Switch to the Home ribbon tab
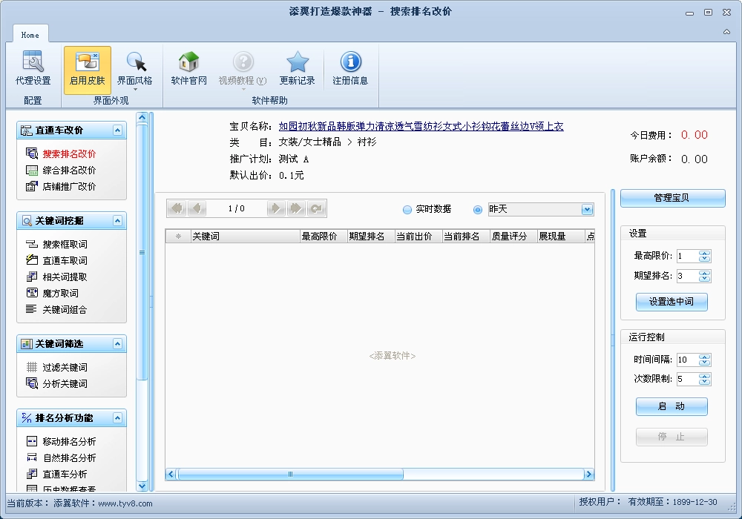 pyautogui.click(x=30, y=33)
